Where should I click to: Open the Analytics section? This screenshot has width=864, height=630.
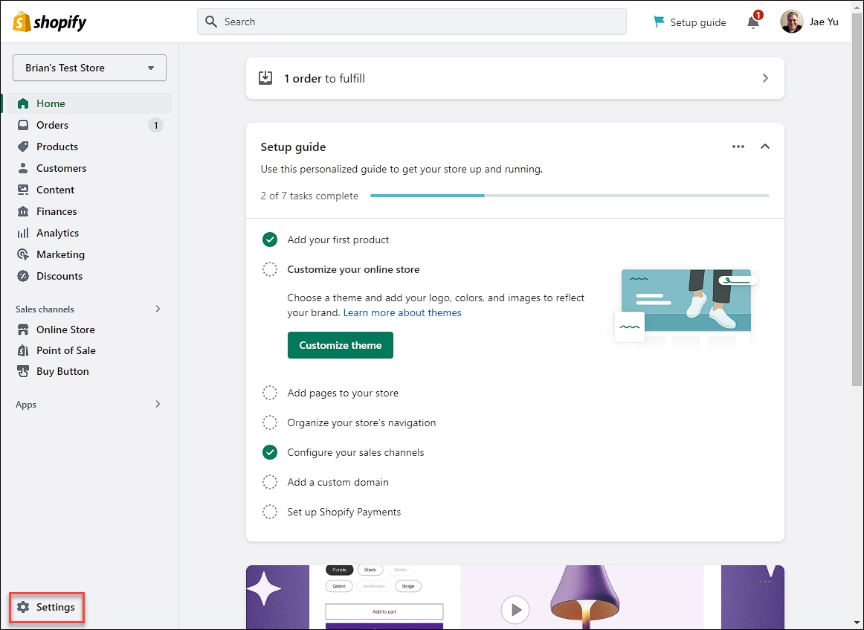click(x=58, y=233)
